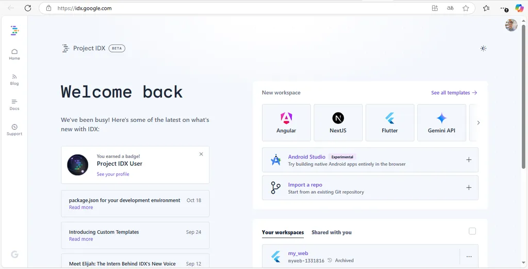Open the my_web workspace
This screenshot has width=528, height=269.
coord(298,253)
